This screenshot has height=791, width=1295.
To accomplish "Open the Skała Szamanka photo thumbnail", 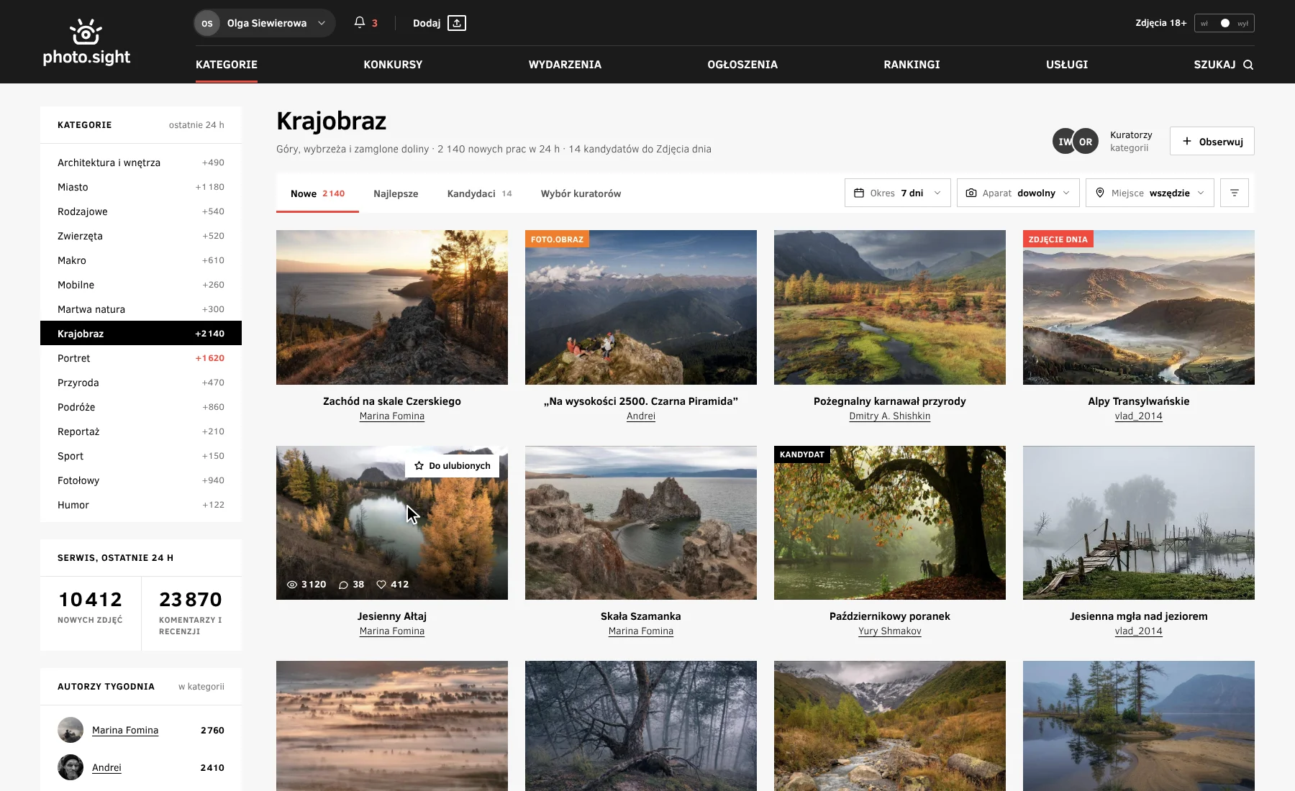I will coord(641,523).
